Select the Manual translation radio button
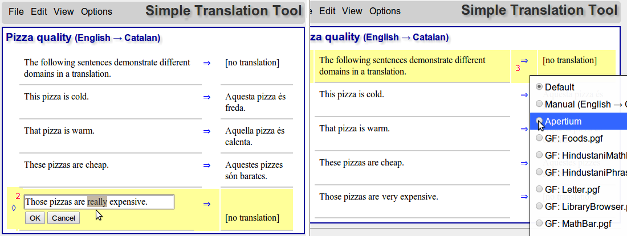The image size is (627, 236). pyautogui.click(x=539, y=104)
